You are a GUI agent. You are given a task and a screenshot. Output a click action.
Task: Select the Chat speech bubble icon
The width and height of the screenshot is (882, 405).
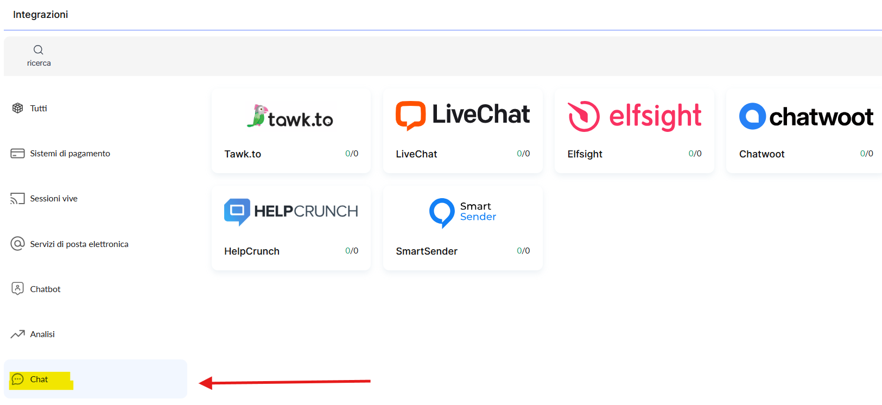pos(17,379)
